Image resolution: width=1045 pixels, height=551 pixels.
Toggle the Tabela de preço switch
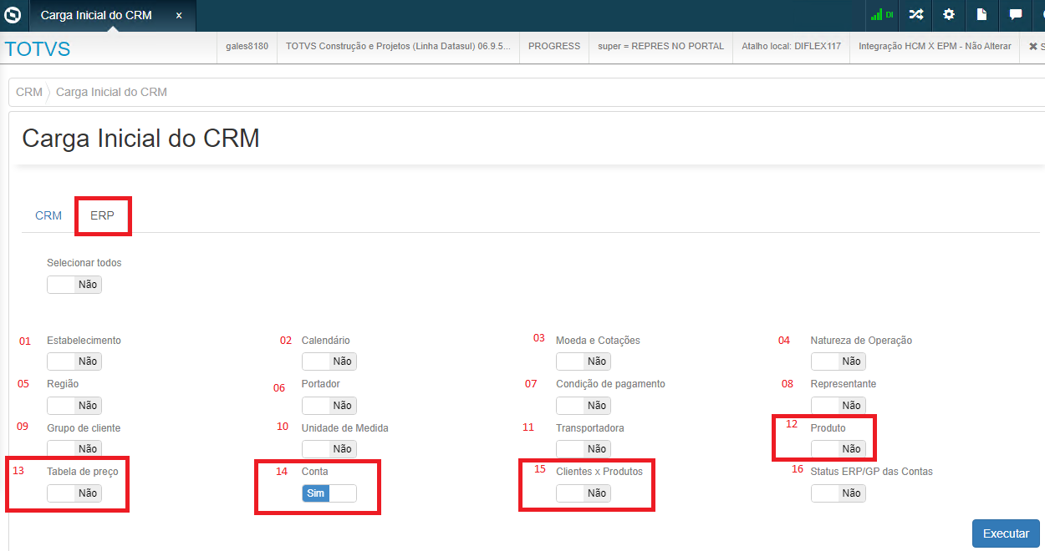74,493
